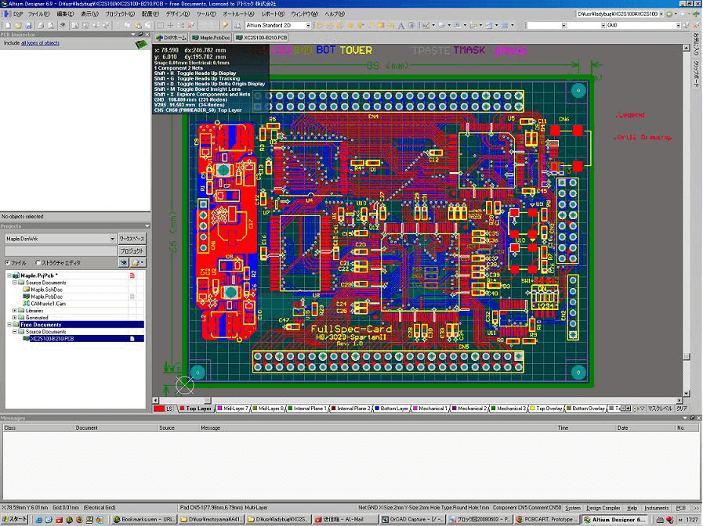703x526 pixels.
Task: Switch to the Maple.PcbDoc document tab
Action: [212, 38]
